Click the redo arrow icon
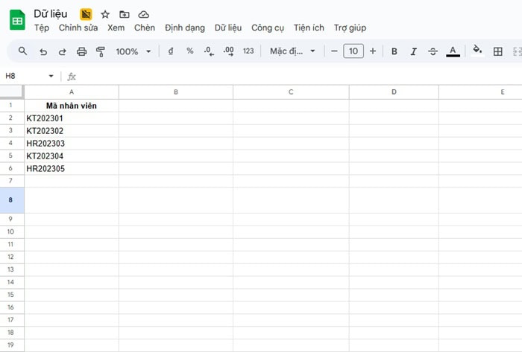This screenshot has width=522, height=352. tap(63, 51)
